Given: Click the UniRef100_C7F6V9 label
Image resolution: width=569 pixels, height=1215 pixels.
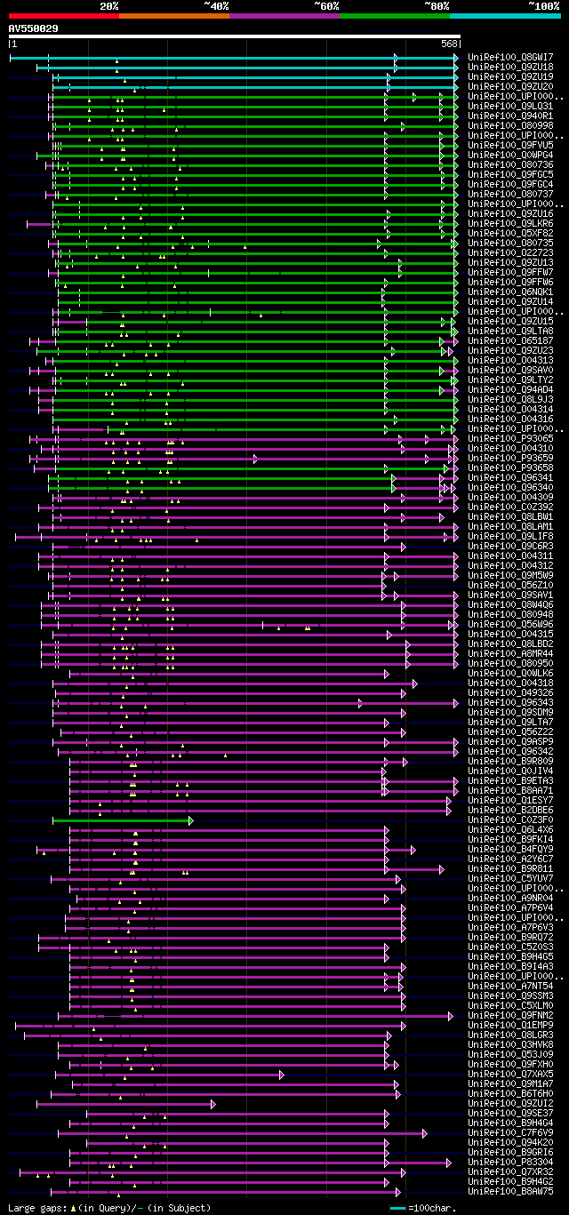Looking at the screenshot, I should [510, 1132].
